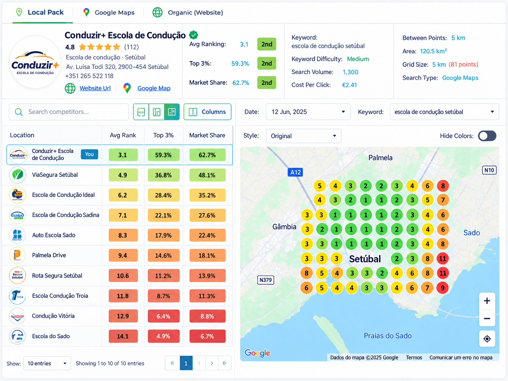Switch to the Organic (Website) tab
The image size is (508, 381).
(x=188, y=13)
